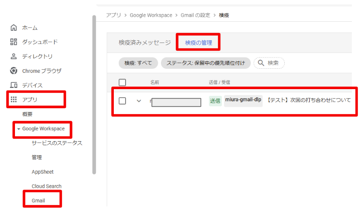This screenshot has width=360, height=209.
Task: Click the Apps grid icon
Action: pos(14,99)
